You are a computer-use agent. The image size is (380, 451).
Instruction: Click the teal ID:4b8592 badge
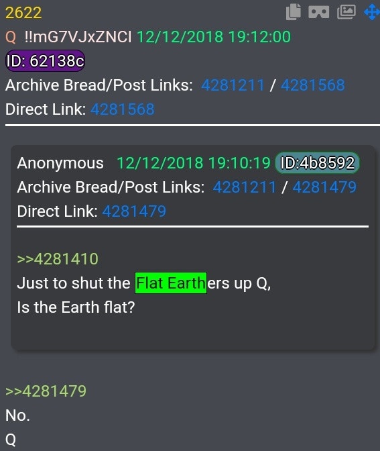317,163
